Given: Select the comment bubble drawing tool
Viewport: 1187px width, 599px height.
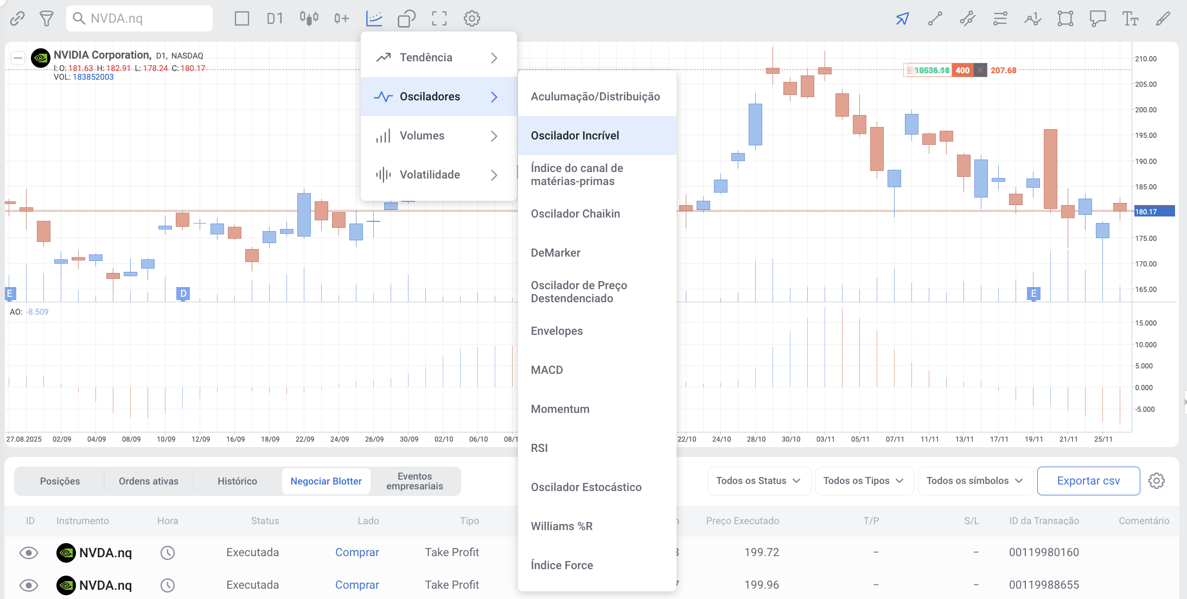Looking at the screenshot, I should [1097, 18].
